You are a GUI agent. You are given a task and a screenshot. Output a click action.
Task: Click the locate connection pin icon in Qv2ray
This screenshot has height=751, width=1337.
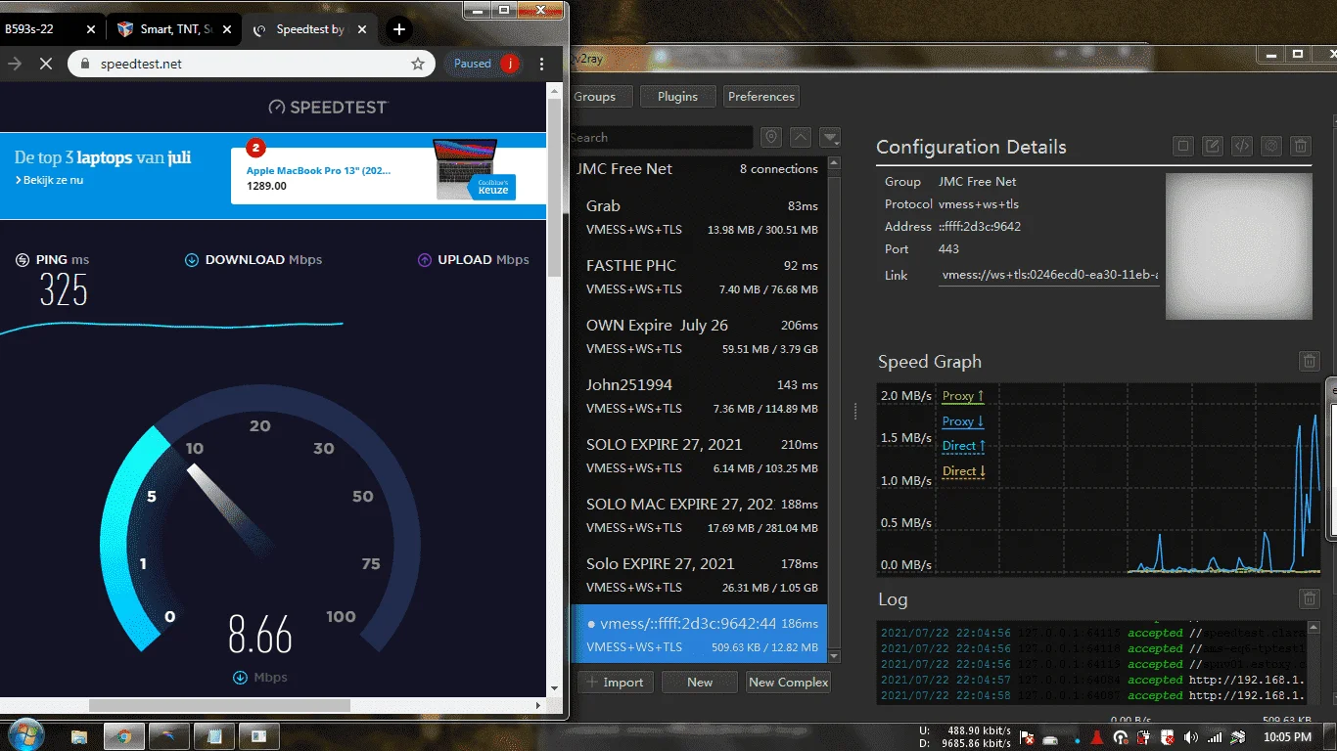click(x=771, y=138)
